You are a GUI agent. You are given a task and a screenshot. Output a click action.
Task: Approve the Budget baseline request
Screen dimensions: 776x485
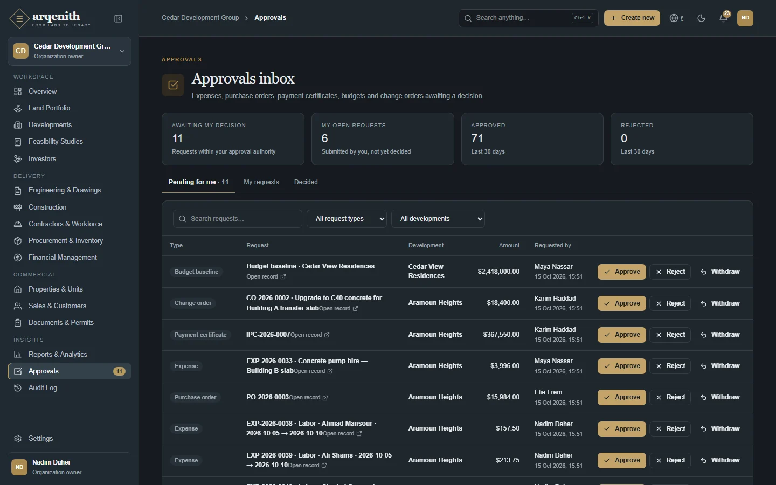622,272
